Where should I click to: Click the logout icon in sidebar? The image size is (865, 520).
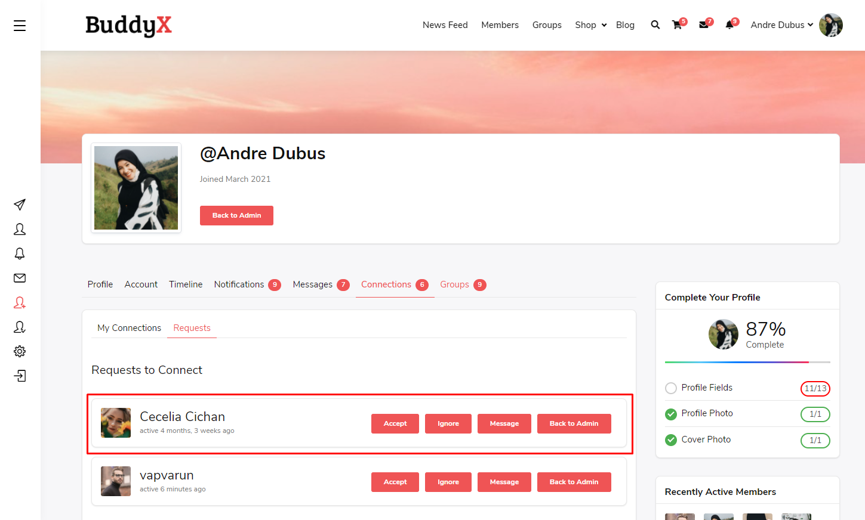click(x=19, y=376)
